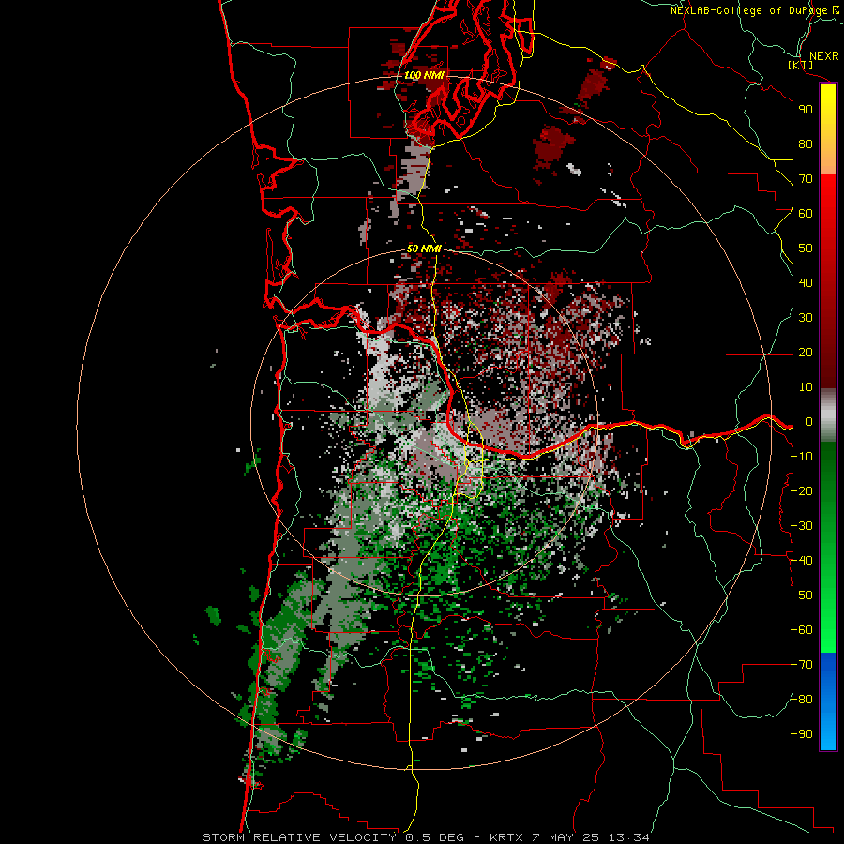The height and width of the screenshot is (844, 844).
Task: Click the positive "70" scale value
Action: [806, 179]
